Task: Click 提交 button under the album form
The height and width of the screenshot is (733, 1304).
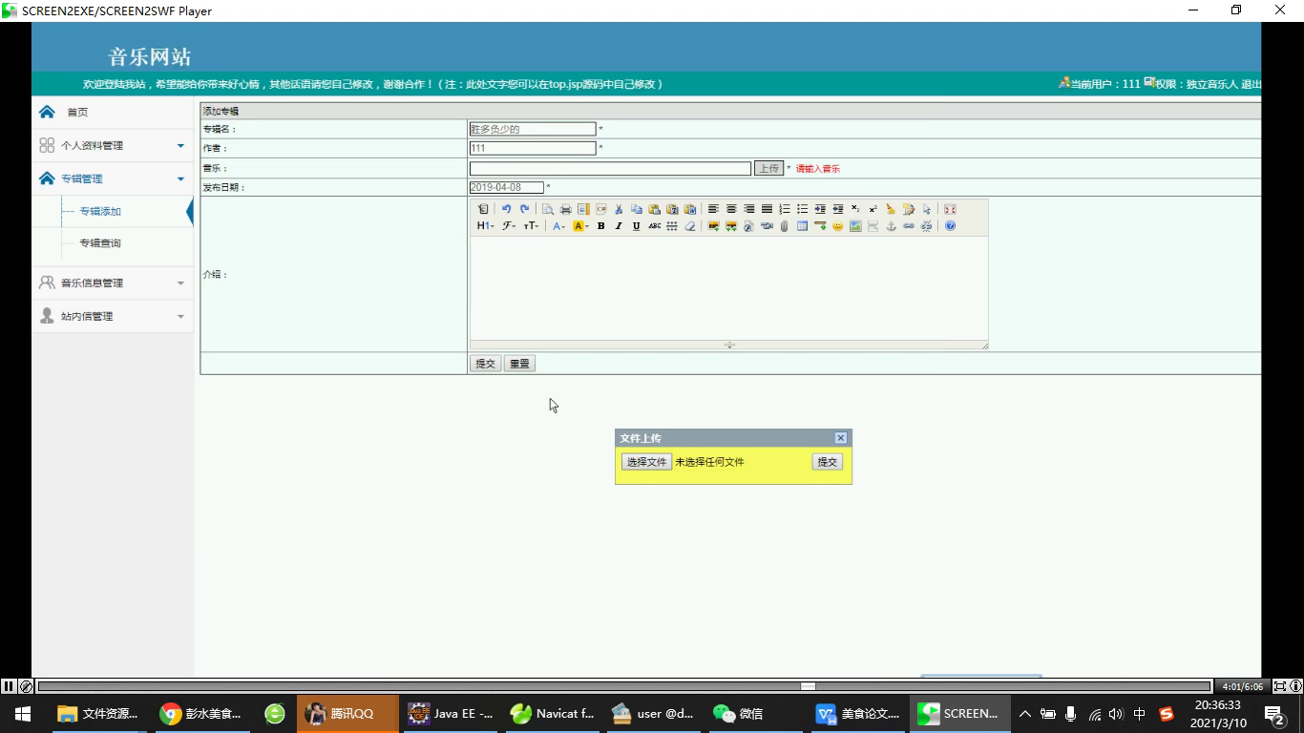Action: coord(485,364)
